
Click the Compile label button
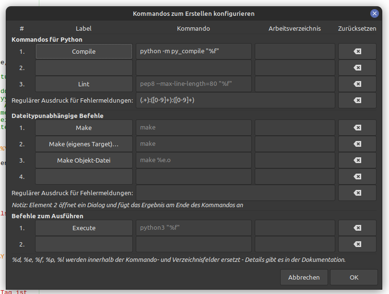click(x=84, y=51)
